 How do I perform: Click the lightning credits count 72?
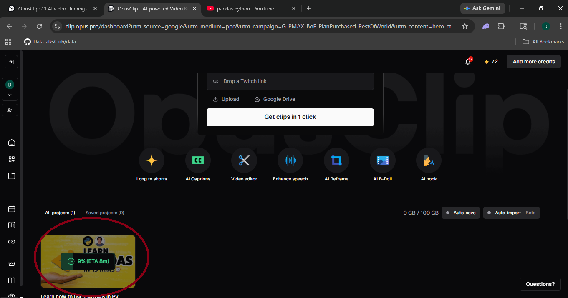[491, 62]
